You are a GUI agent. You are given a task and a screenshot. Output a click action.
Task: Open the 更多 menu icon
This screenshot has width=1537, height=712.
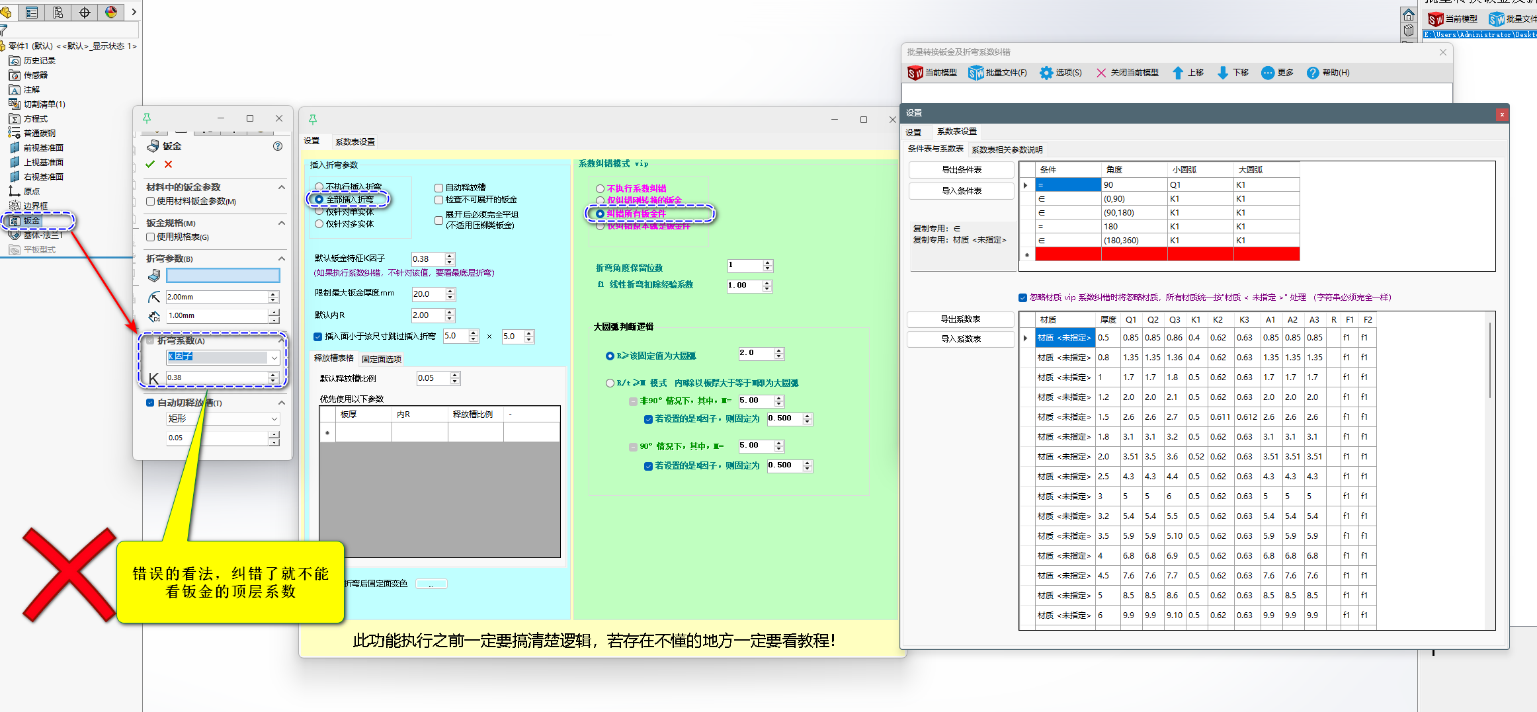tap(1267, 73)
